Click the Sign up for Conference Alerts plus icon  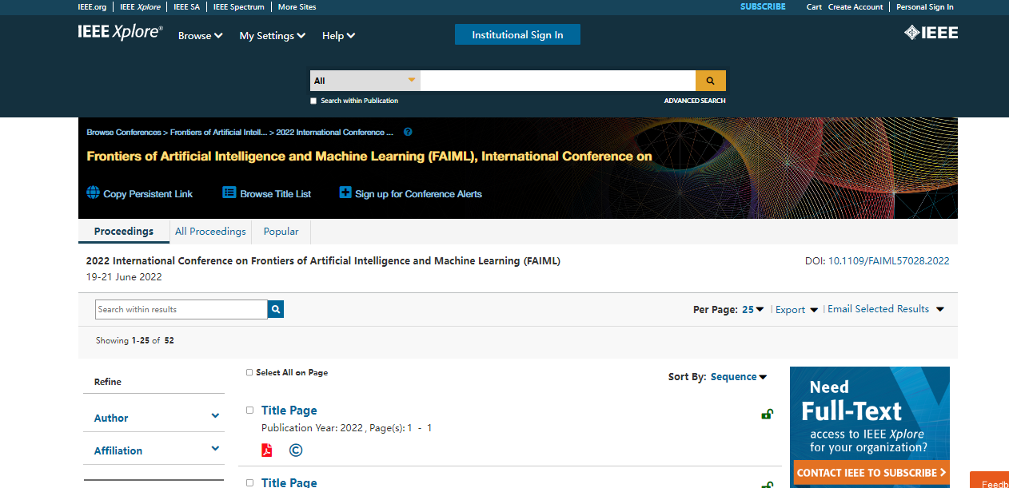click(345, 192)
